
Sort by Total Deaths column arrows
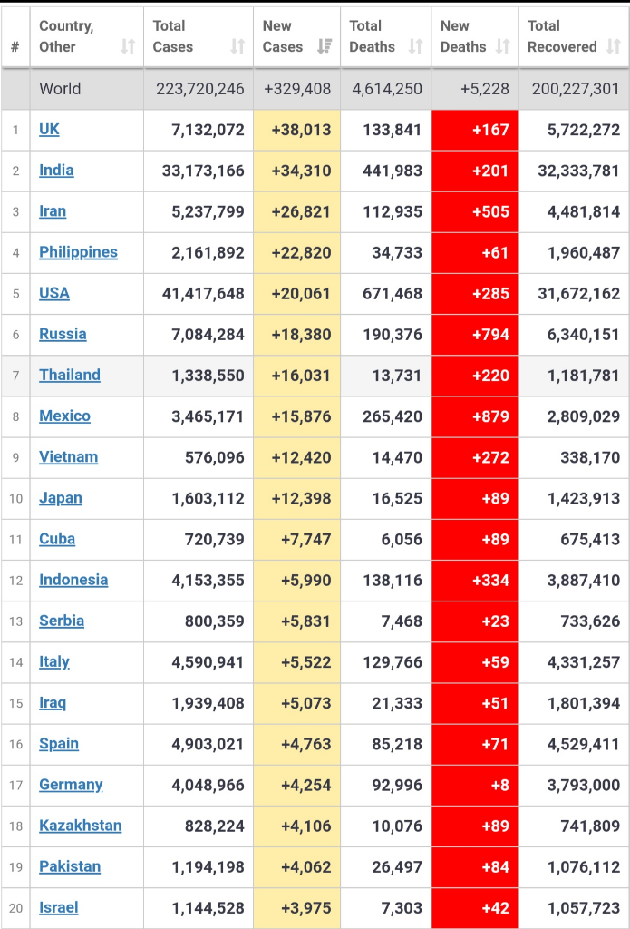(415, 46)
